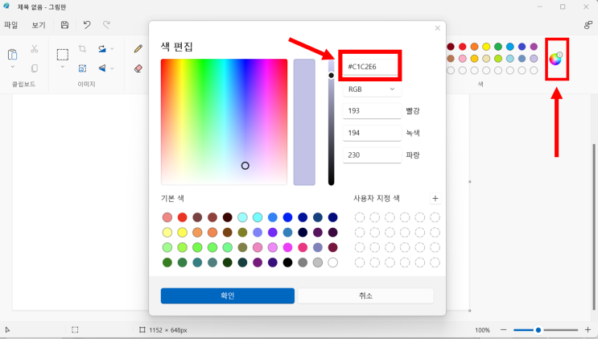Click the plus icon to add custom color
This screenshot has width=598, height=339.
(x=435, y=198)
